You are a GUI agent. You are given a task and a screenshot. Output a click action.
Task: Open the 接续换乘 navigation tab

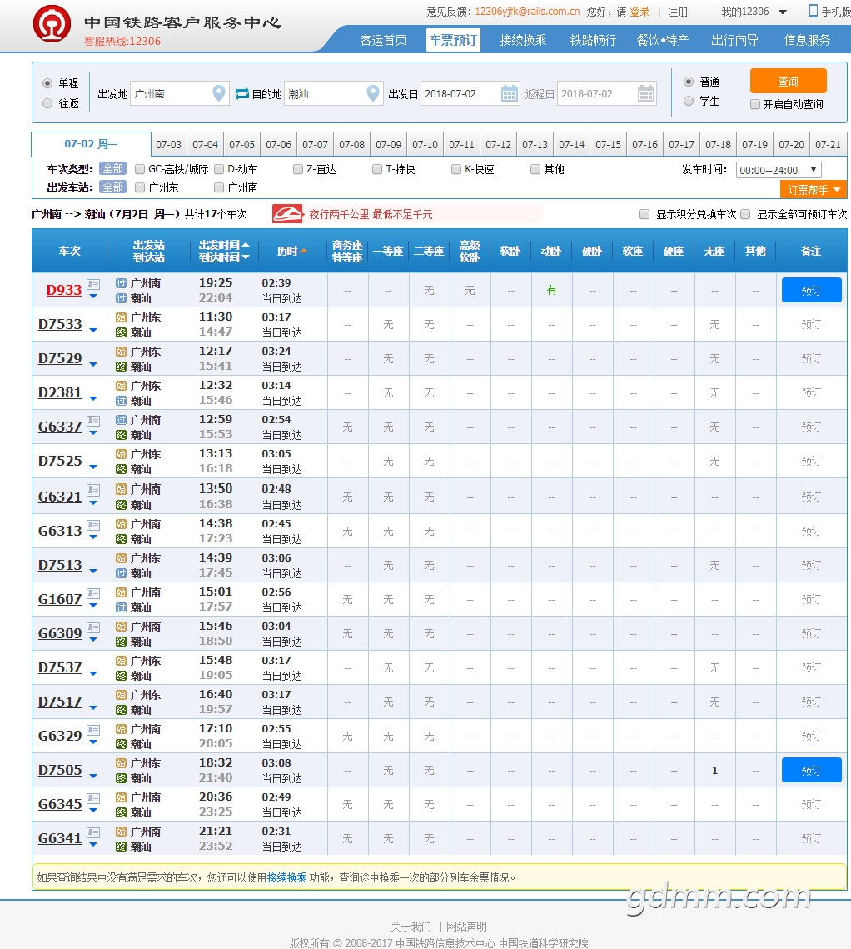pos(523,40)
